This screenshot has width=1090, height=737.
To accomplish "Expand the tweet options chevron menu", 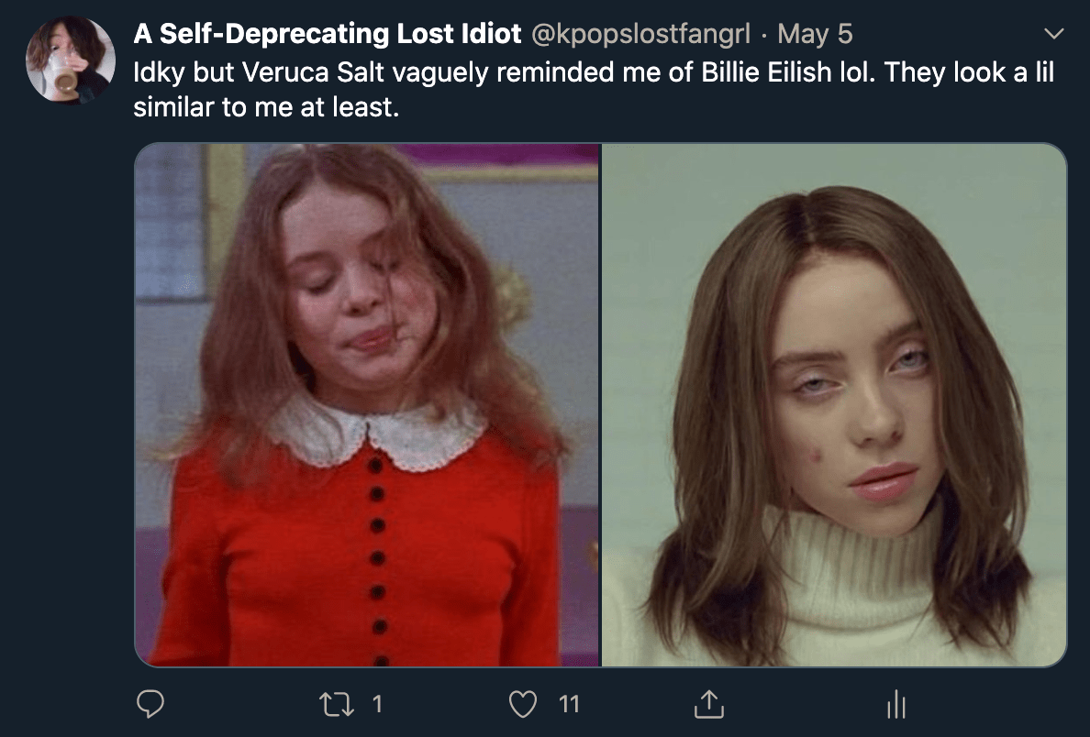I will point(1055,34).
